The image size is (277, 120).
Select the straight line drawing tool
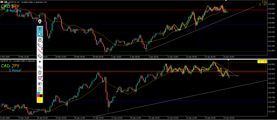(x=40, y=50)
